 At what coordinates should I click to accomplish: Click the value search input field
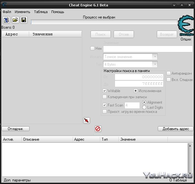pos(148,49)
